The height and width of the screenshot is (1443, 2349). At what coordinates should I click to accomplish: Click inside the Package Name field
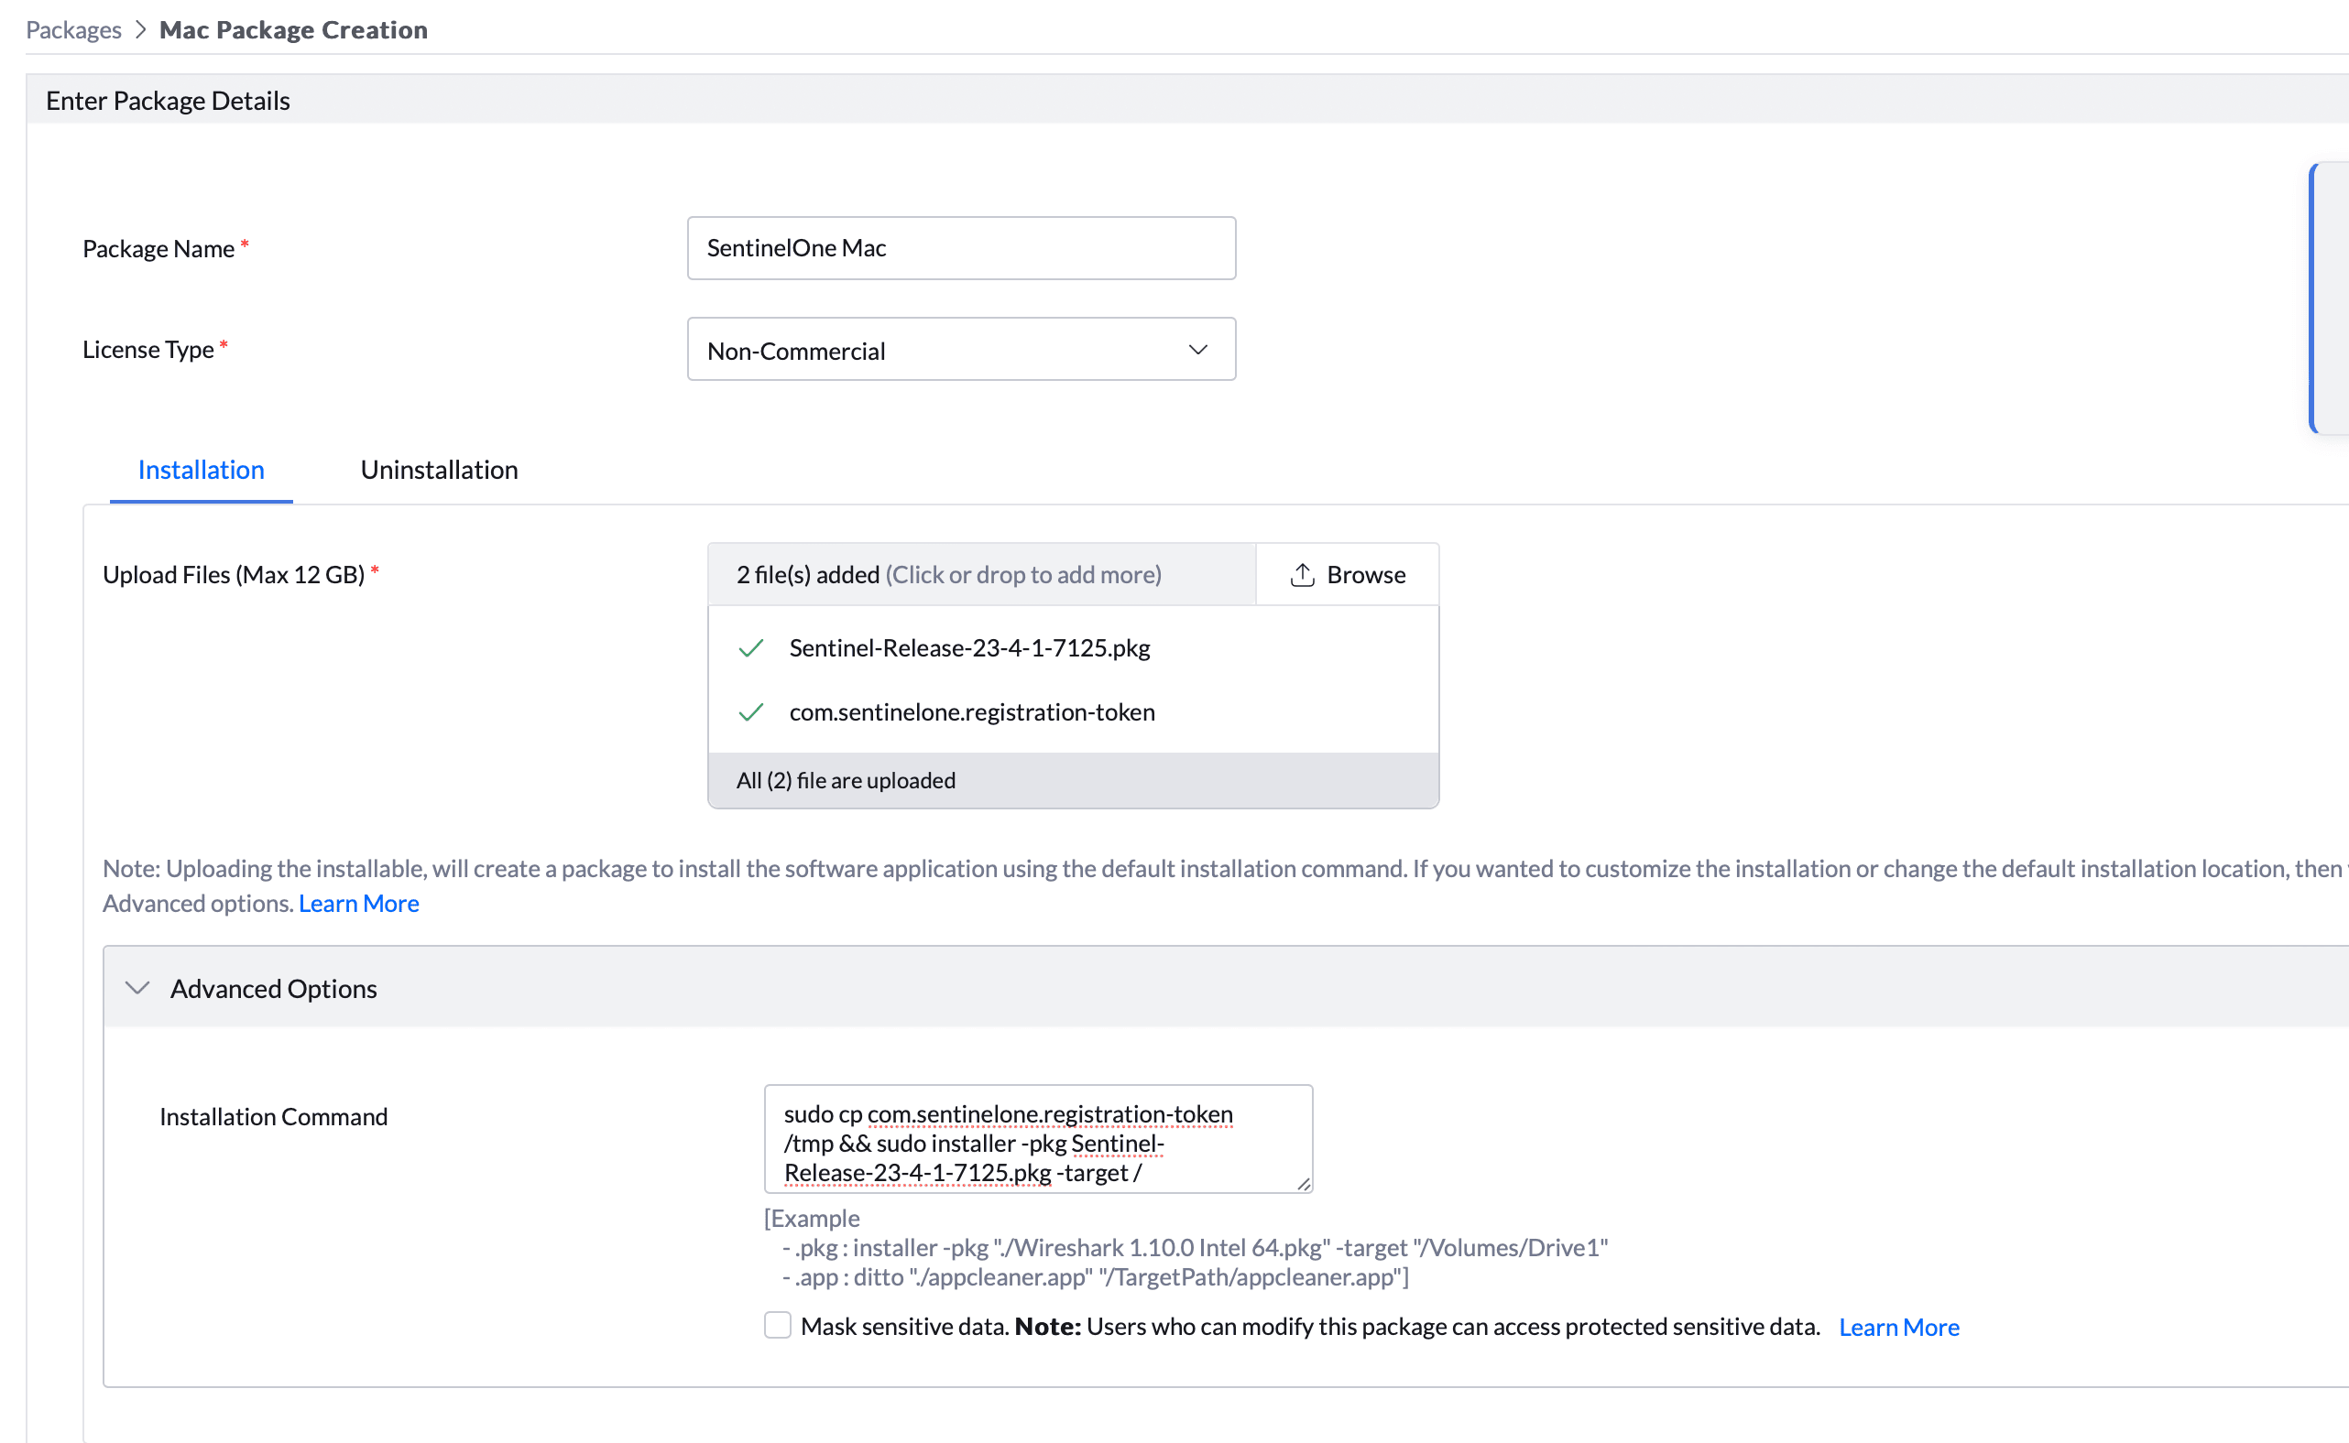pos(961,247)
